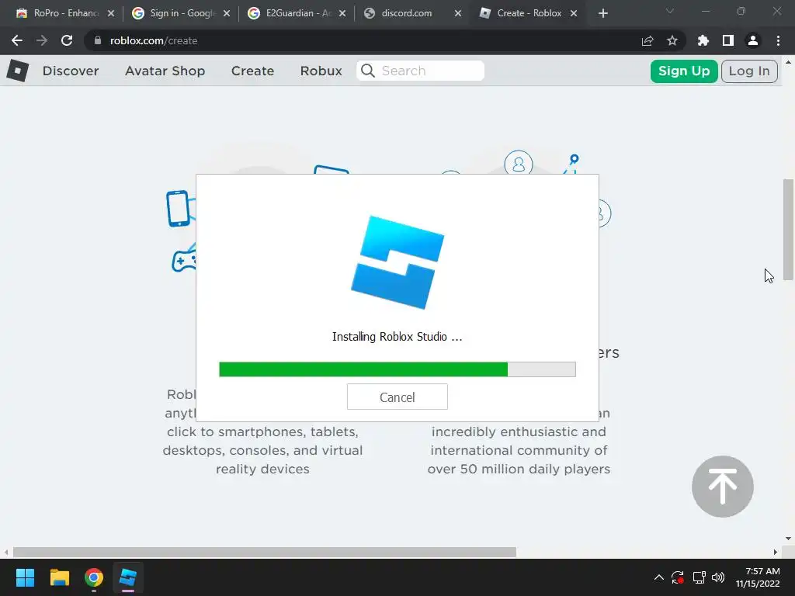Image resolution: width=795 pixels, height=596 pixels.
Task: Close the RoPro tab
Action: pos(111,13)
